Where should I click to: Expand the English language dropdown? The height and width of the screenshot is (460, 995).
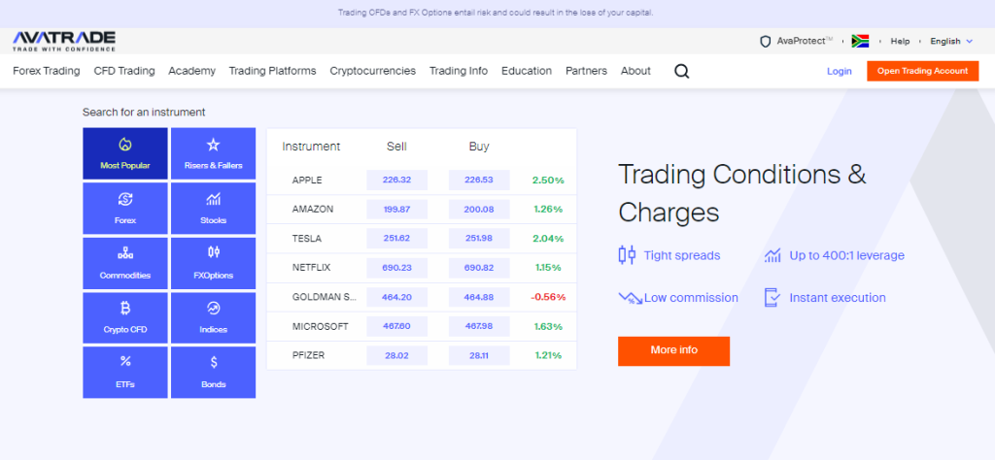950,41
